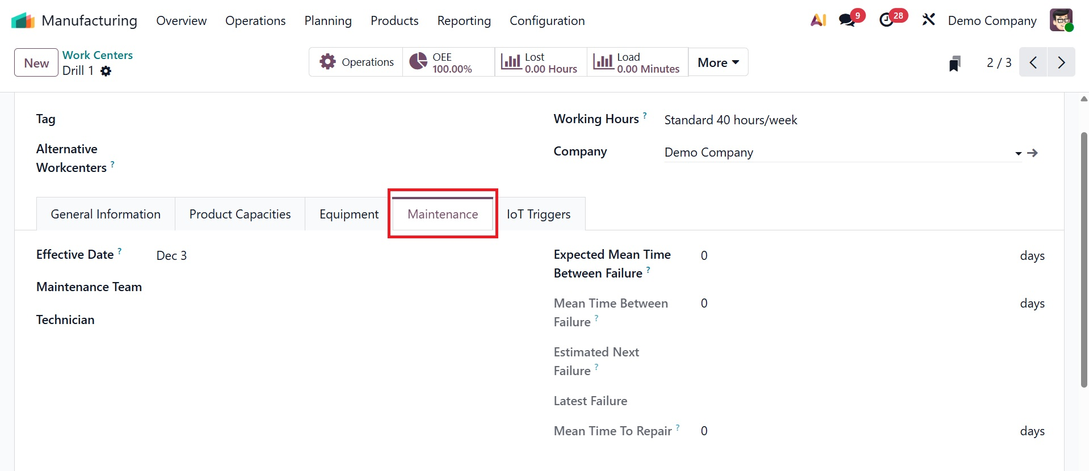Open the chat messages icon
The width and height of the screenshot is (1089, 471).
point(847,20)
